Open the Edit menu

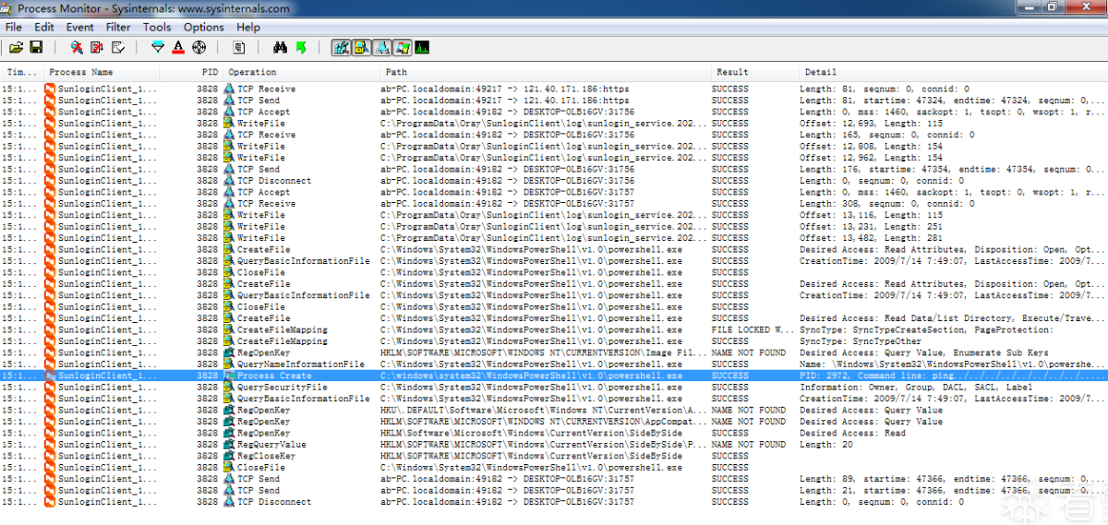[x=44, y=27]
